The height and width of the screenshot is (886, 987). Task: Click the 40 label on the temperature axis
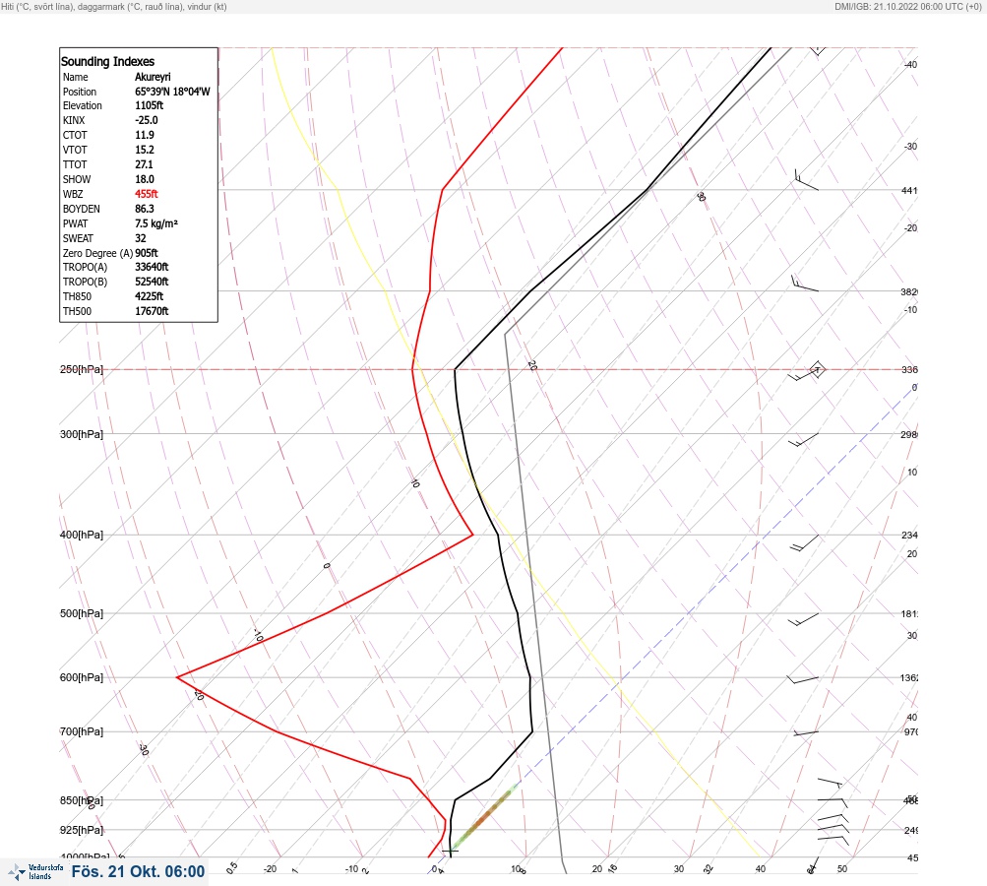pos(761,869)
